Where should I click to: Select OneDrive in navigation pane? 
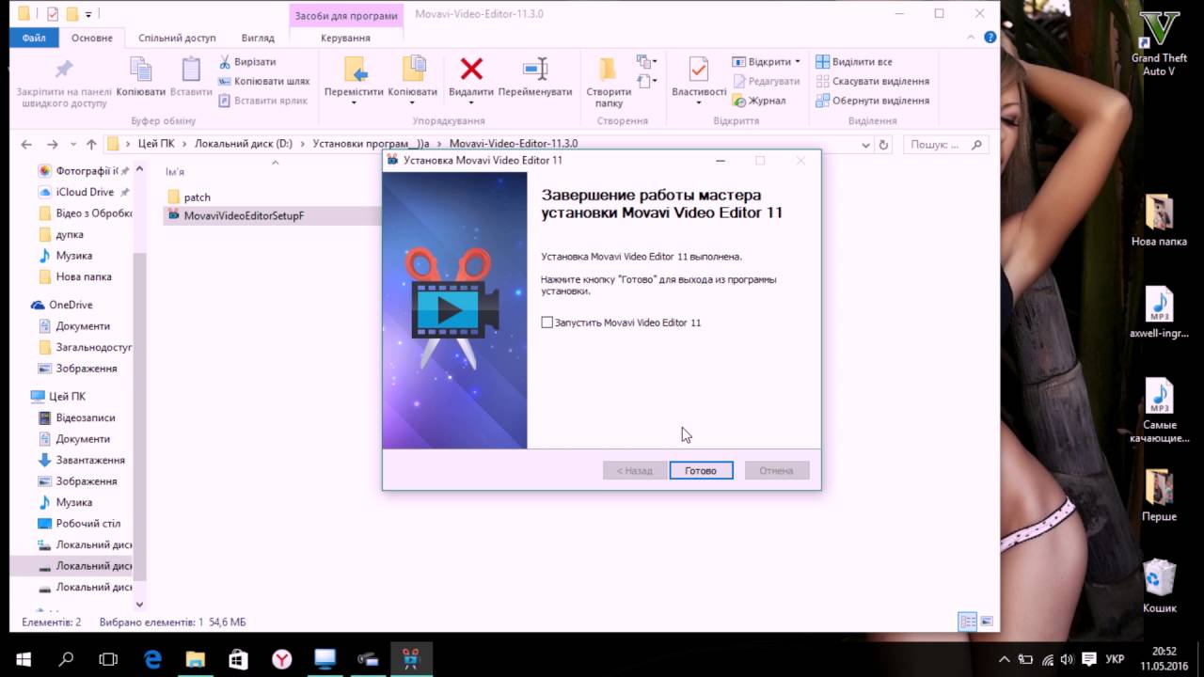[x=71, y=305]
